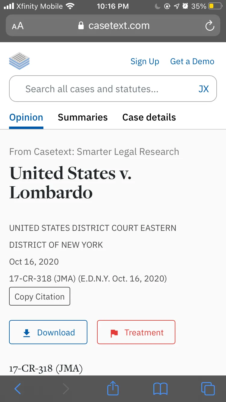The height and width of the screenshot is (402, 226).
Task: Focus the search cases and statutes field
Action: click(113, 89)
